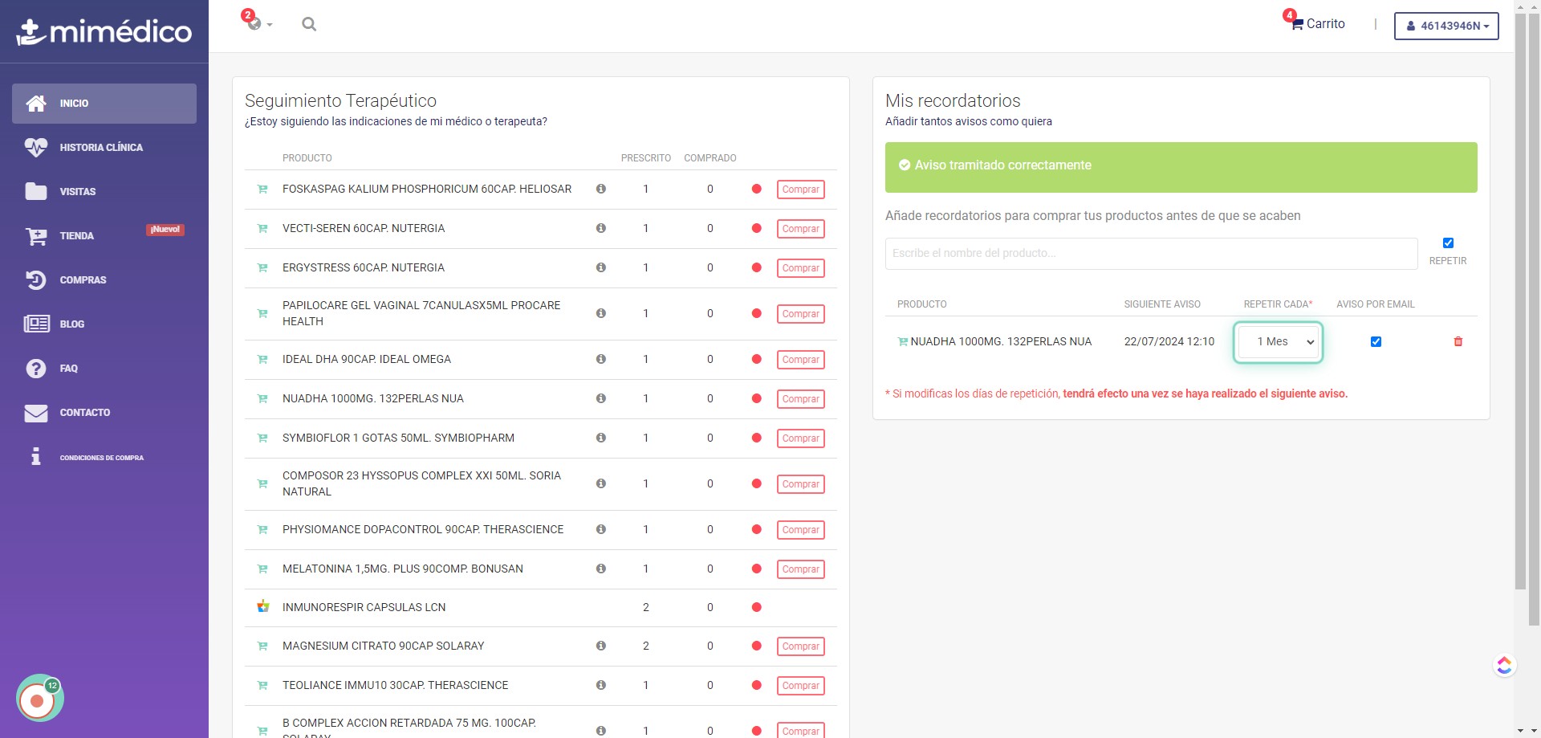Click cart icon beside TEOLIANCE IMMU10

tap(262, 686)
